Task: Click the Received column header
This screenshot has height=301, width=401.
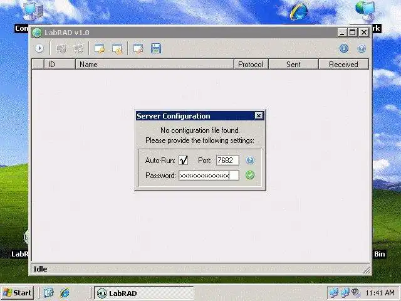Action: (x=343, y=64)
